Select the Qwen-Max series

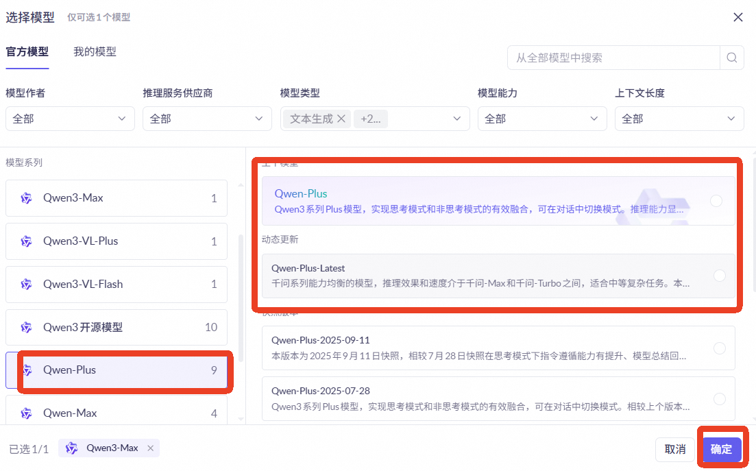click(117, 411)
